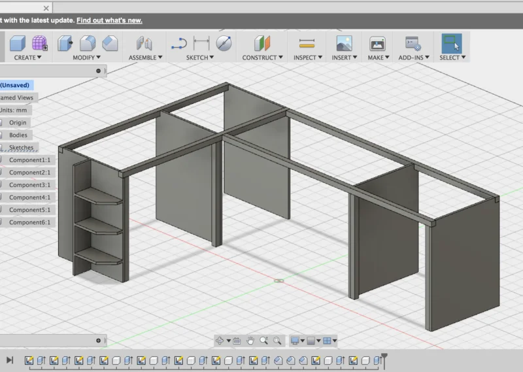Screen dimensions: 523x372
Task: Open the Grid settings dropdown arrow
Action: 318,341
